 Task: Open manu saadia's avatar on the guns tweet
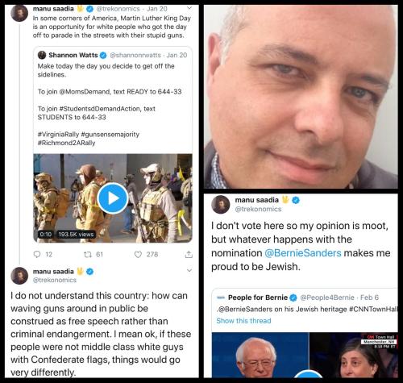[19, 276]
